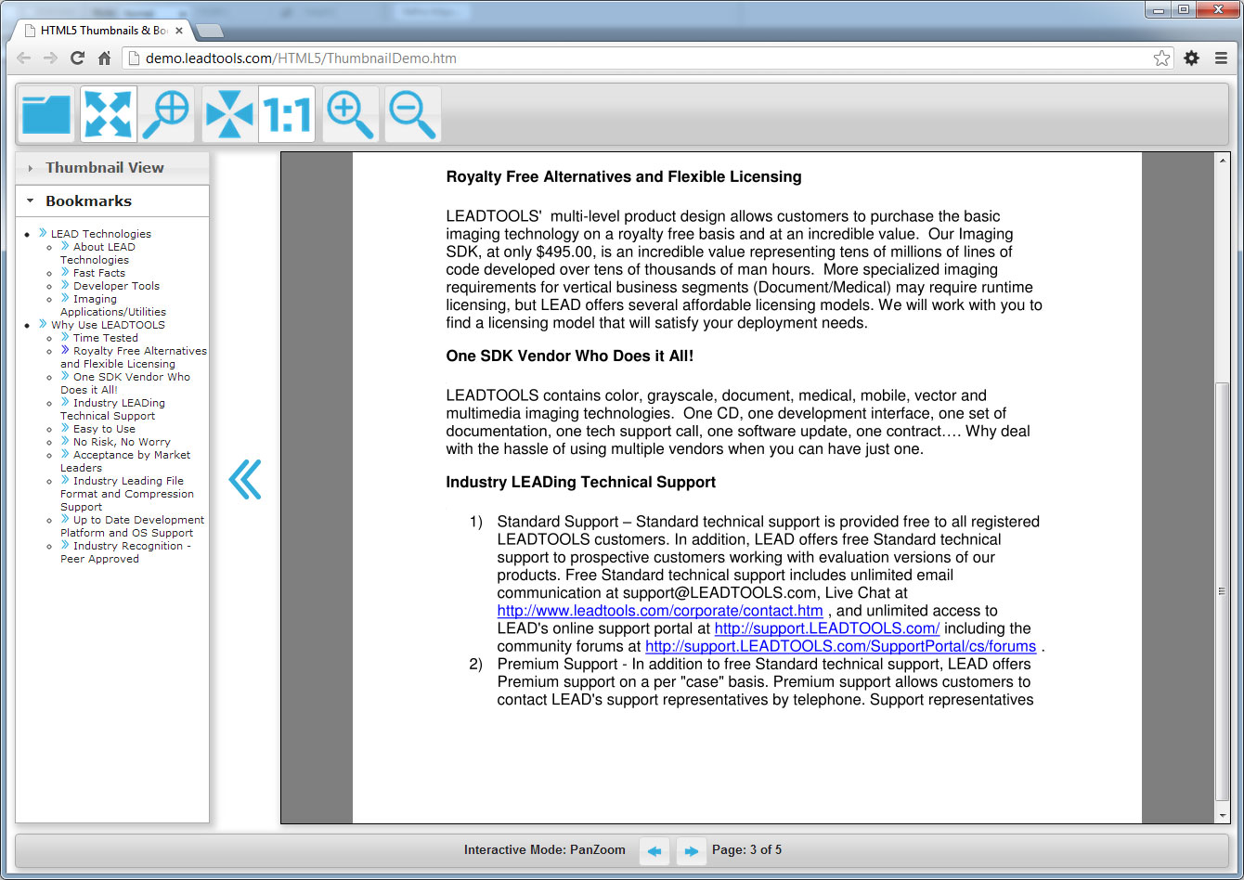
Task: Click 'Interactive Mode: PanZoom' status text
Action: 545,850
